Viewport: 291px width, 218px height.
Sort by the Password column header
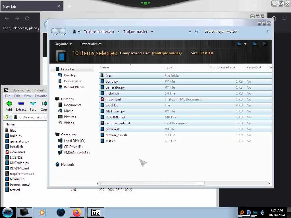click(256, 67)
